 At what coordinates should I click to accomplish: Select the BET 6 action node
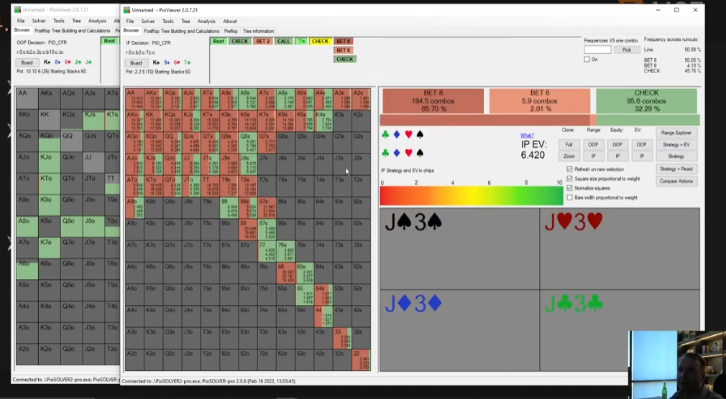pos(343,50)
